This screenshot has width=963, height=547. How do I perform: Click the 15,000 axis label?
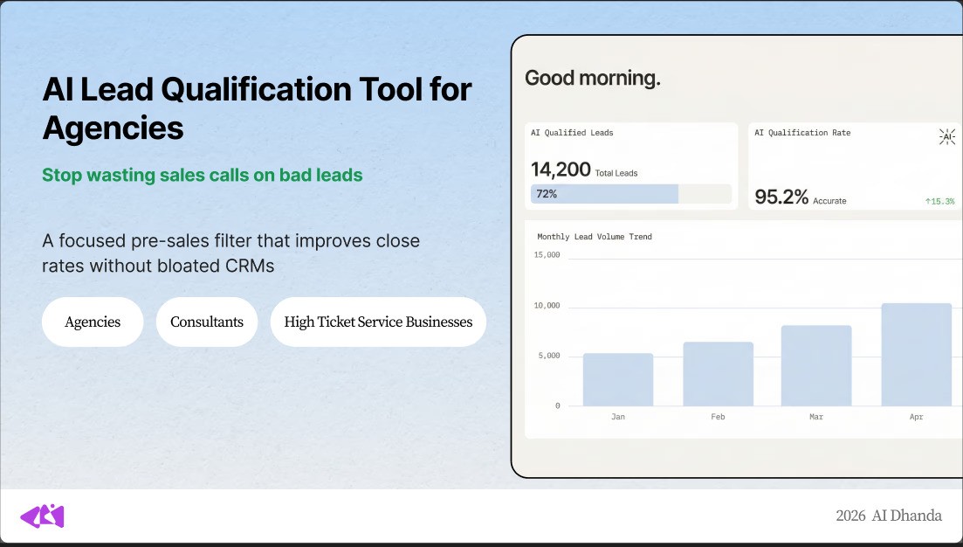[x=547, y=255]
